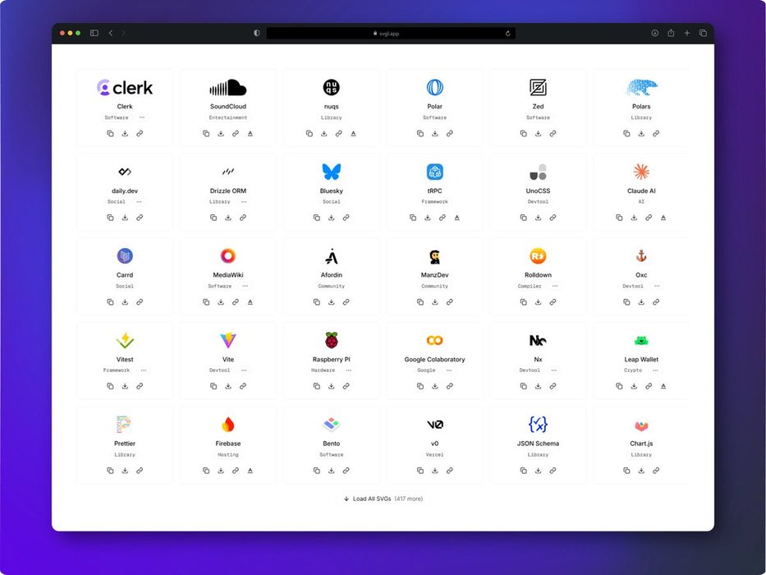Click the link icon for Firebase
The width and height of the screenshot is (766, 575).
click(x=236, y=471)
